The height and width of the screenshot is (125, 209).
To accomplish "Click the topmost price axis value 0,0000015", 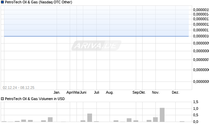I will (x=201, y=10).
